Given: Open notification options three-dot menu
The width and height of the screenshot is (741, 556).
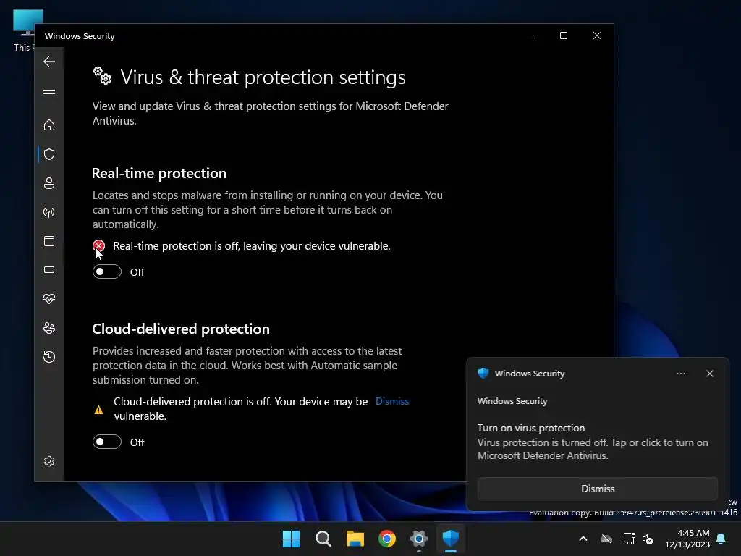Looking at the screenshot, I should point(680,374).
